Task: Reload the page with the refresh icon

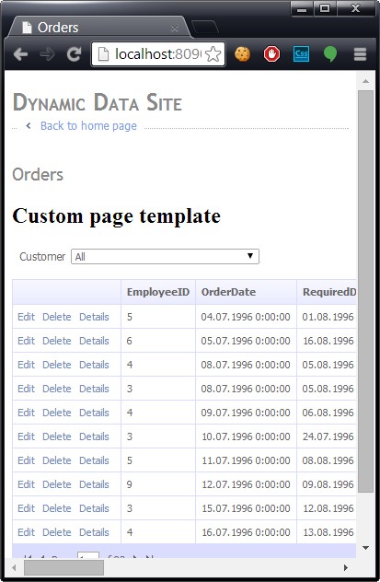Action: click(74, 54)
